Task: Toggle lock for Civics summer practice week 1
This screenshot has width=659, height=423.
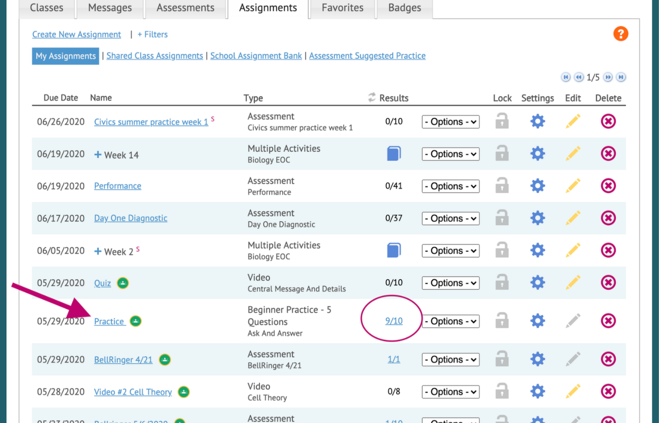Action: pos(502,121)
